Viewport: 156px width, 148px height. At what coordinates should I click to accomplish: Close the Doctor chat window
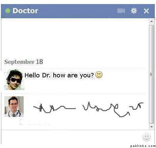point(146,11)
